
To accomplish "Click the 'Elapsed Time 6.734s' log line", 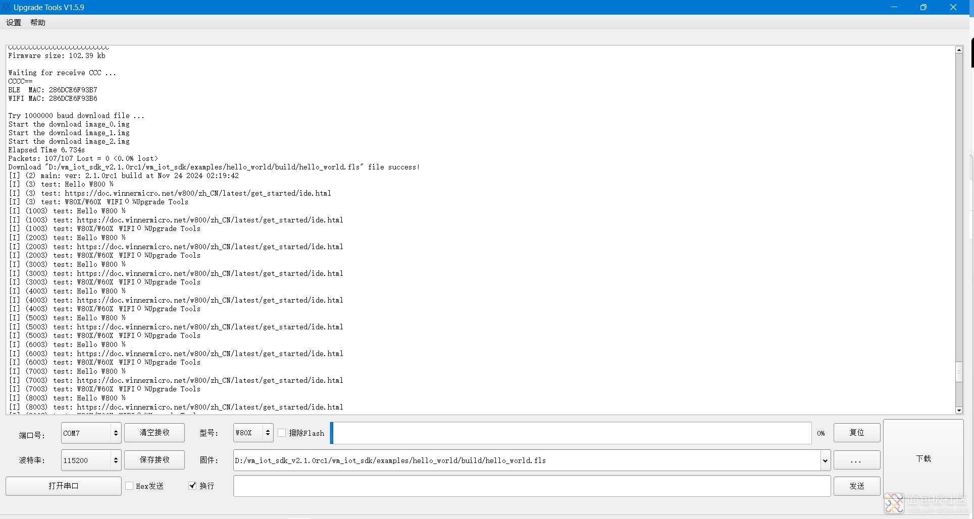I will click(x=46, y=150).
